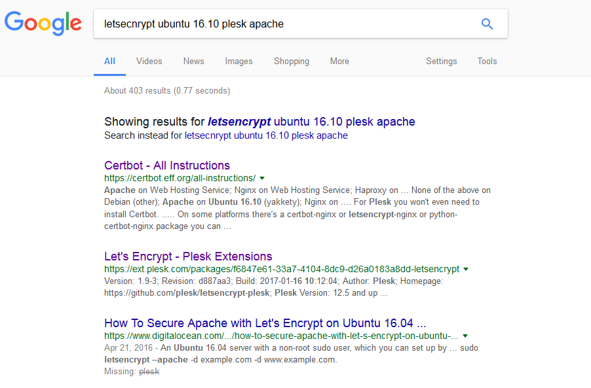Expand dropdown arrow next to digitalocean.com URL

pos(465,336)
